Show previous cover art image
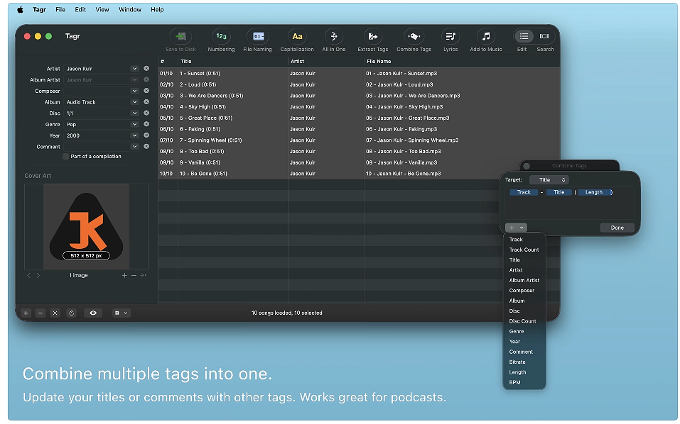The image size is (680, 424). (28, 275)
